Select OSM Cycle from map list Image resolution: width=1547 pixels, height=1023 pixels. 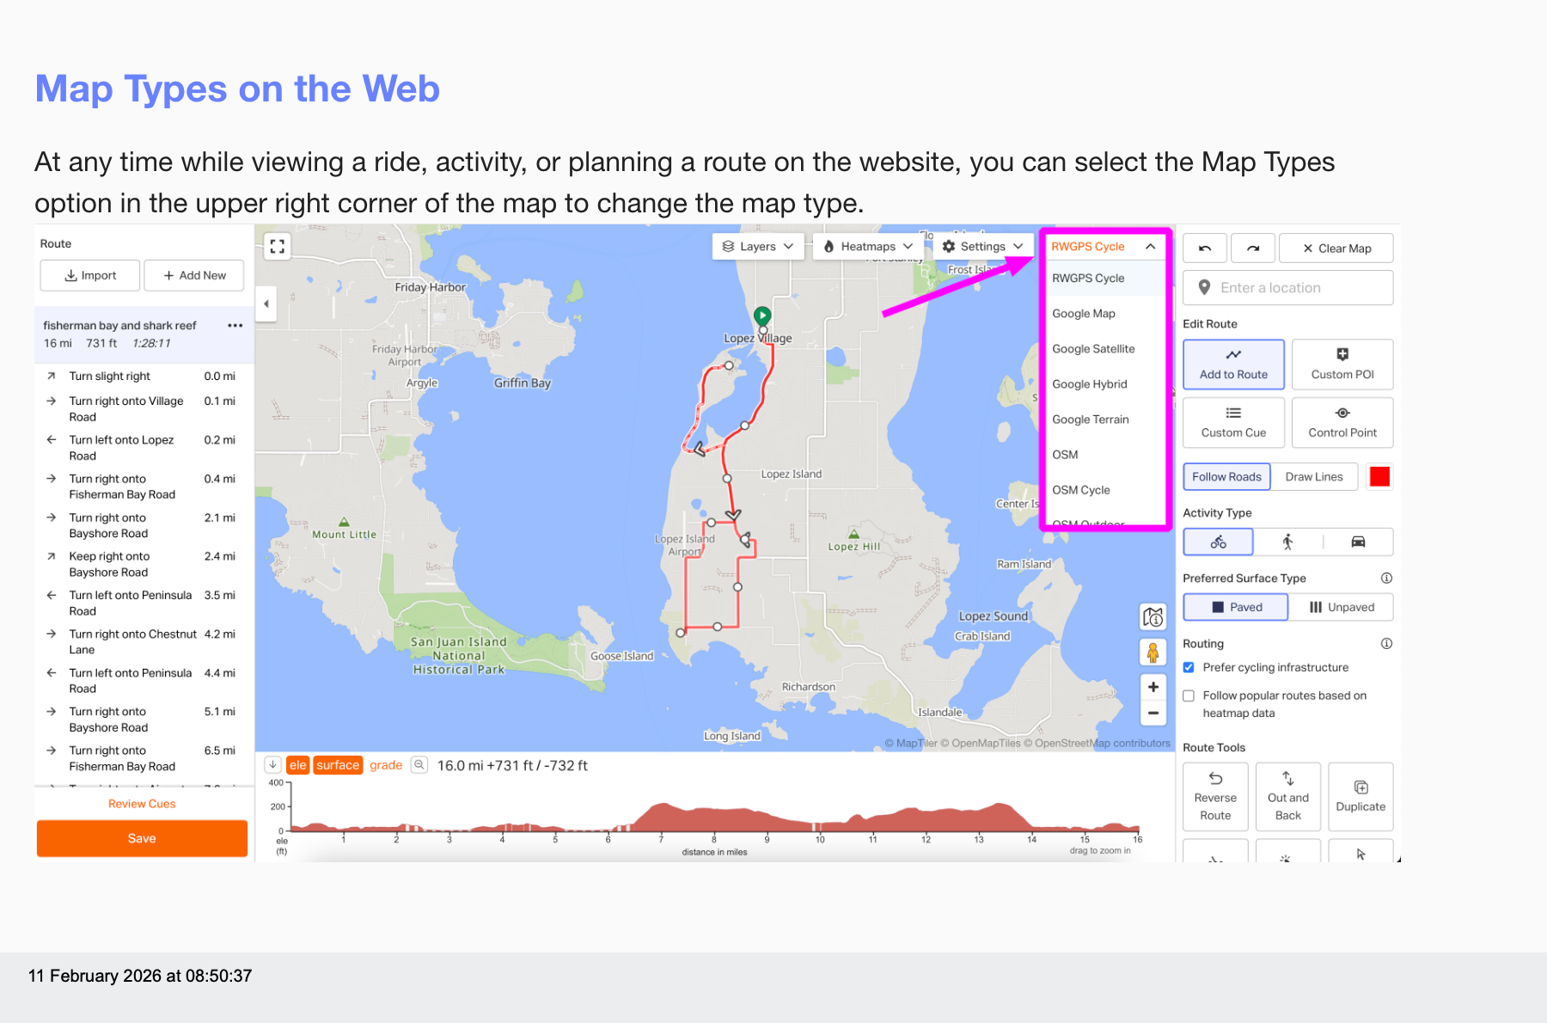(x=1081, y=490)
